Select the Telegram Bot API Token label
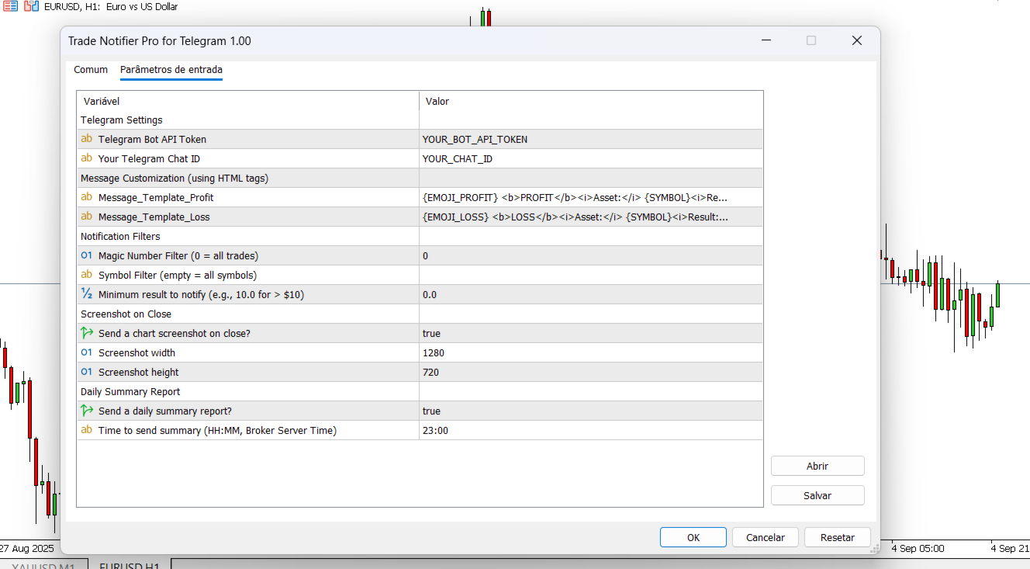Viewport: 1030px width, 569px height. point(152,140)
